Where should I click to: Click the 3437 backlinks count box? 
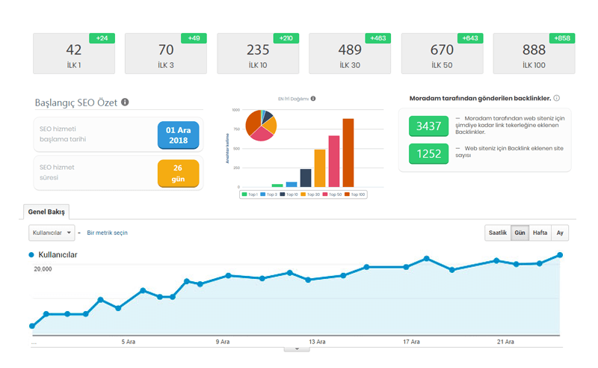pos(428,126)
